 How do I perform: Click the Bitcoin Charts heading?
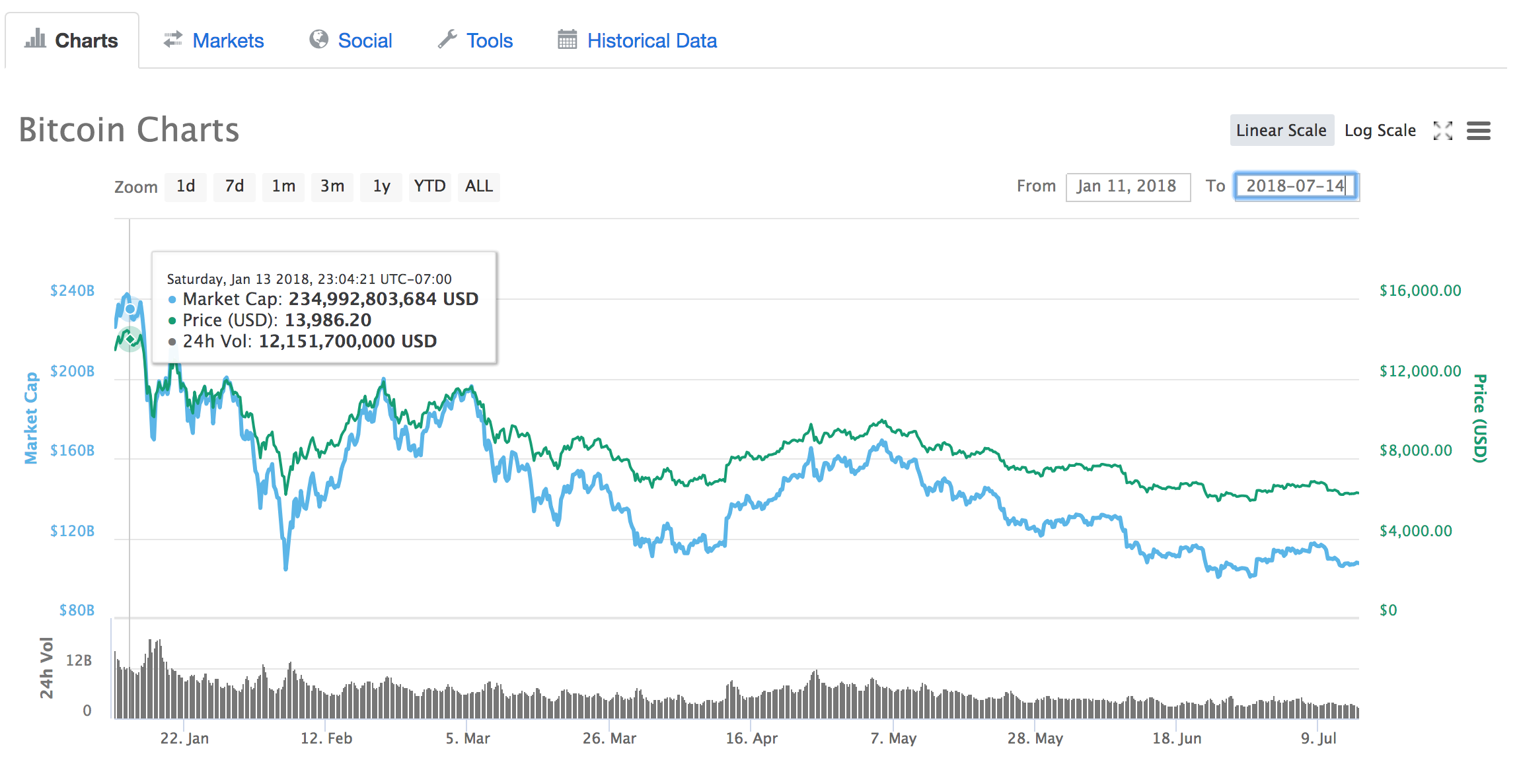tap(129, 129)
